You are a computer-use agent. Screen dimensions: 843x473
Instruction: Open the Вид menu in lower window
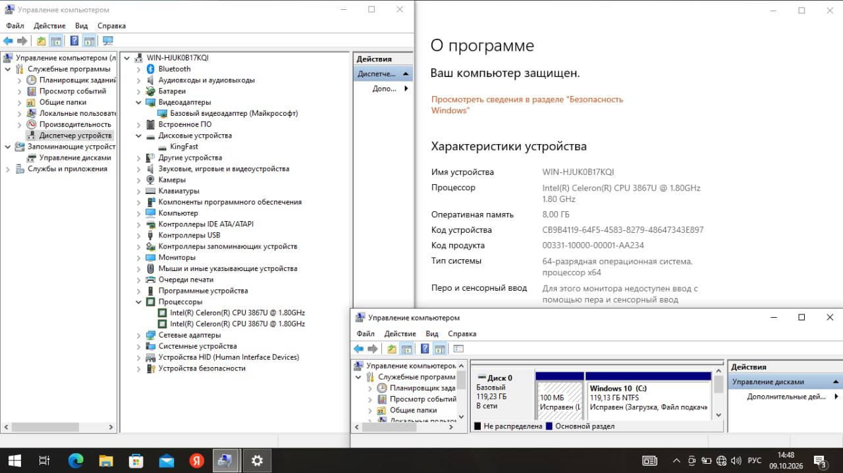tap(432, 334)
